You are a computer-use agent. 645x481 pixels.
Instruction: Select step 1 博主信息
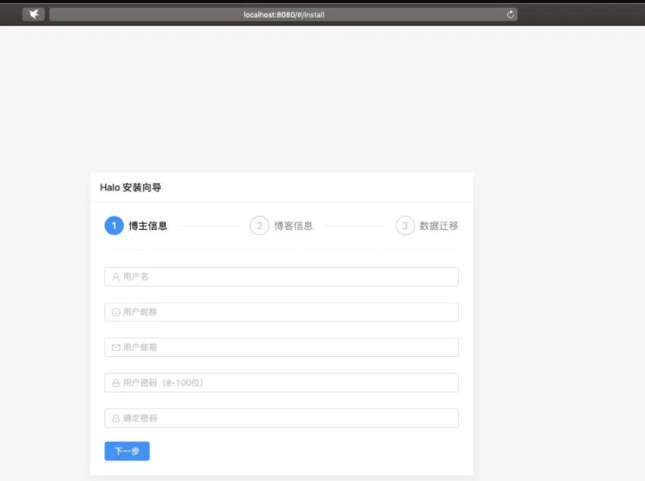tap(136, 225)
